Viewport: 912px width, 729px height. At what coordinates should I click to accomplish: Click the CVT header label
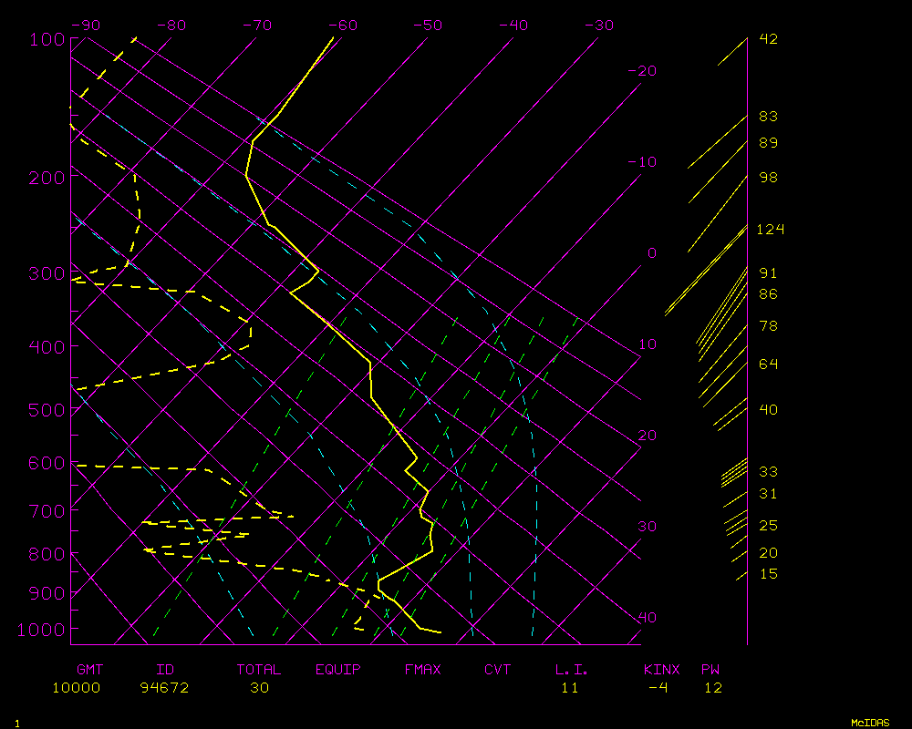point(498,670)
